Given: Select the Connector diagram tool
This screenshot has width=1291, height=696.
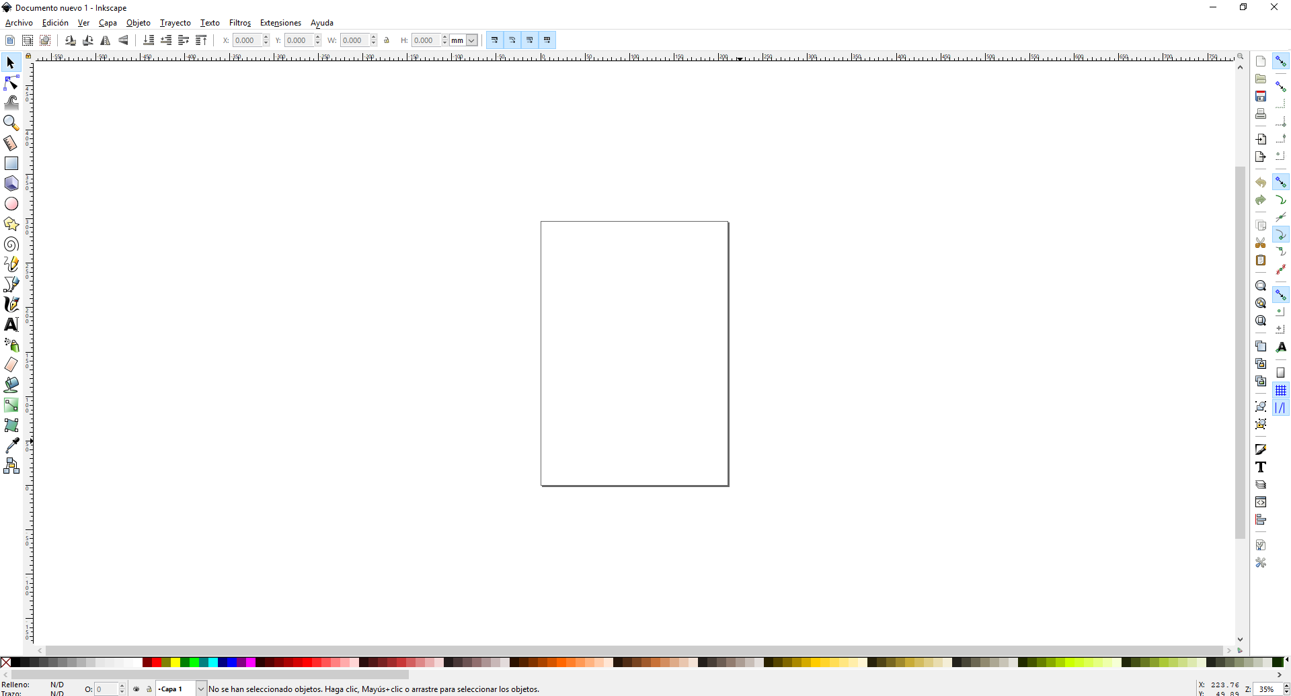Looking at the screenshot, I should 11,466.
